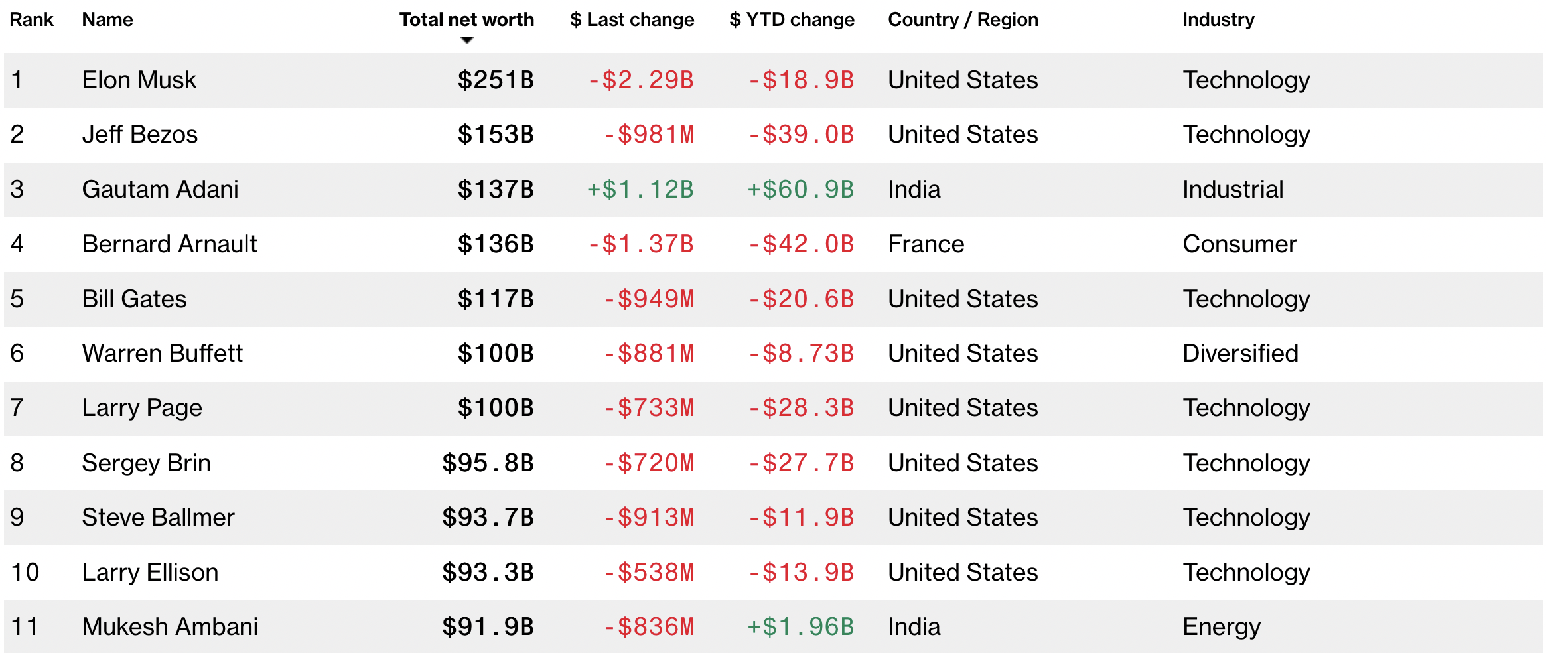Open Bernard Arnault's profile
The width and height of the screenshot is (1546, 653).
tap(169, 244)
